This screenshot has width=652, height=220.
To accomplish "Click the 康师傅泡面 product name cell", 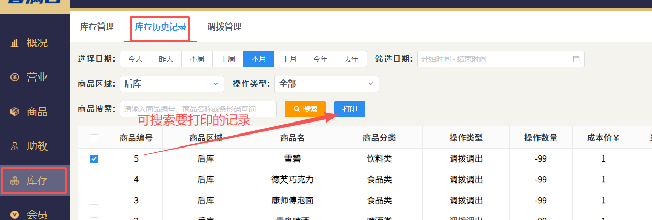I will [x=292, y=201].
